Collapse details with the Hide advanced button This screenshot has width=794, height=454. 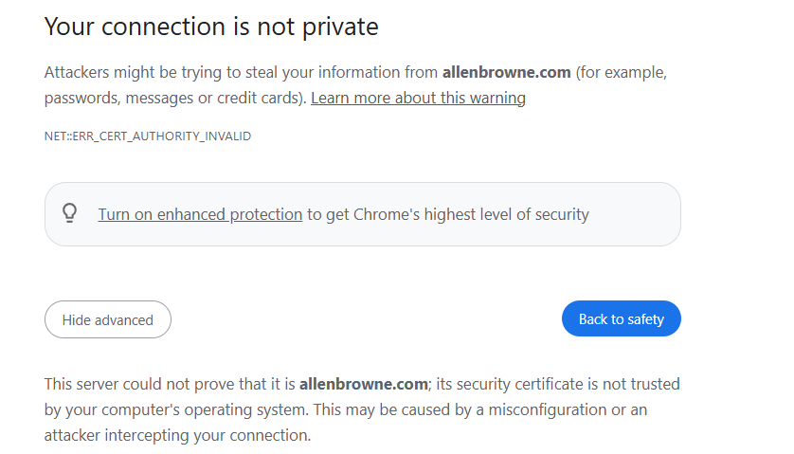click(108, 319)
